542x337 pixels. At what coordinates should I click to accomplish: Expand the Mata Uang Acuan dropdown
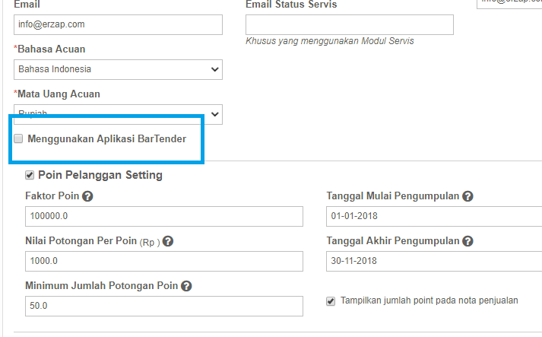(119, 115)
